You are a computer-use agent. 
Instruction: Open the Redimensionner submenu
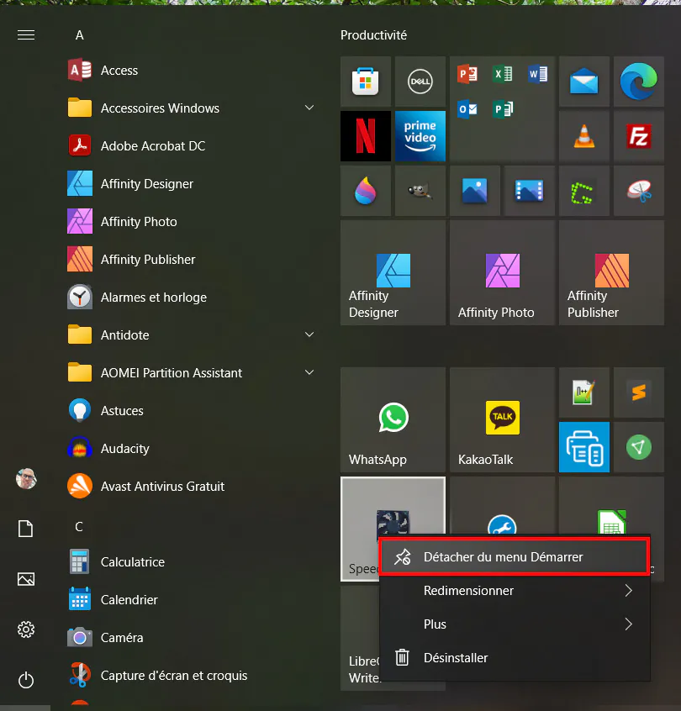[x=515, y=590]
